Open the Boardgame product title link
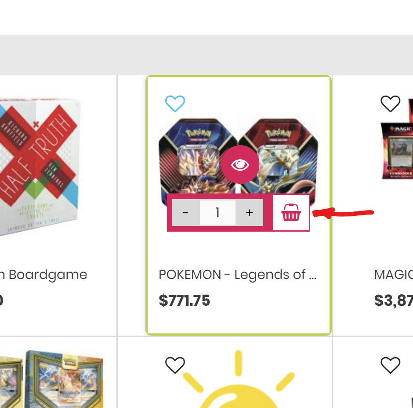Screen dimensions: 413x408 click(x=43, y=275)
